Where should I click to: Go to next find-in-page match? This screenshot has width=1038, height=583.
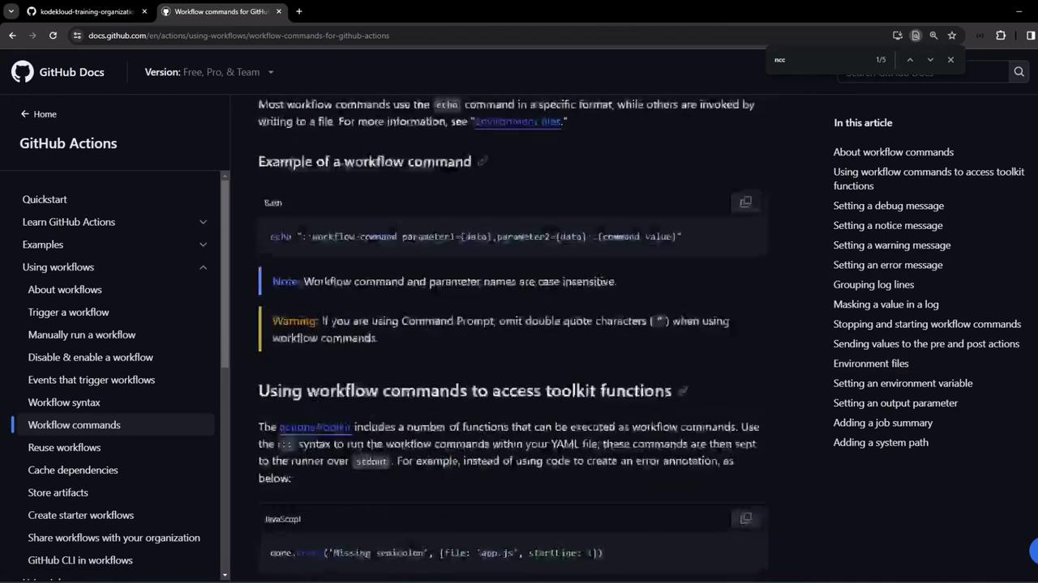point(930,60)
